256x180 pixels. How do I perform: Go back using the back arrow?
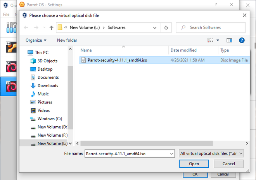[x=26, y=28]
